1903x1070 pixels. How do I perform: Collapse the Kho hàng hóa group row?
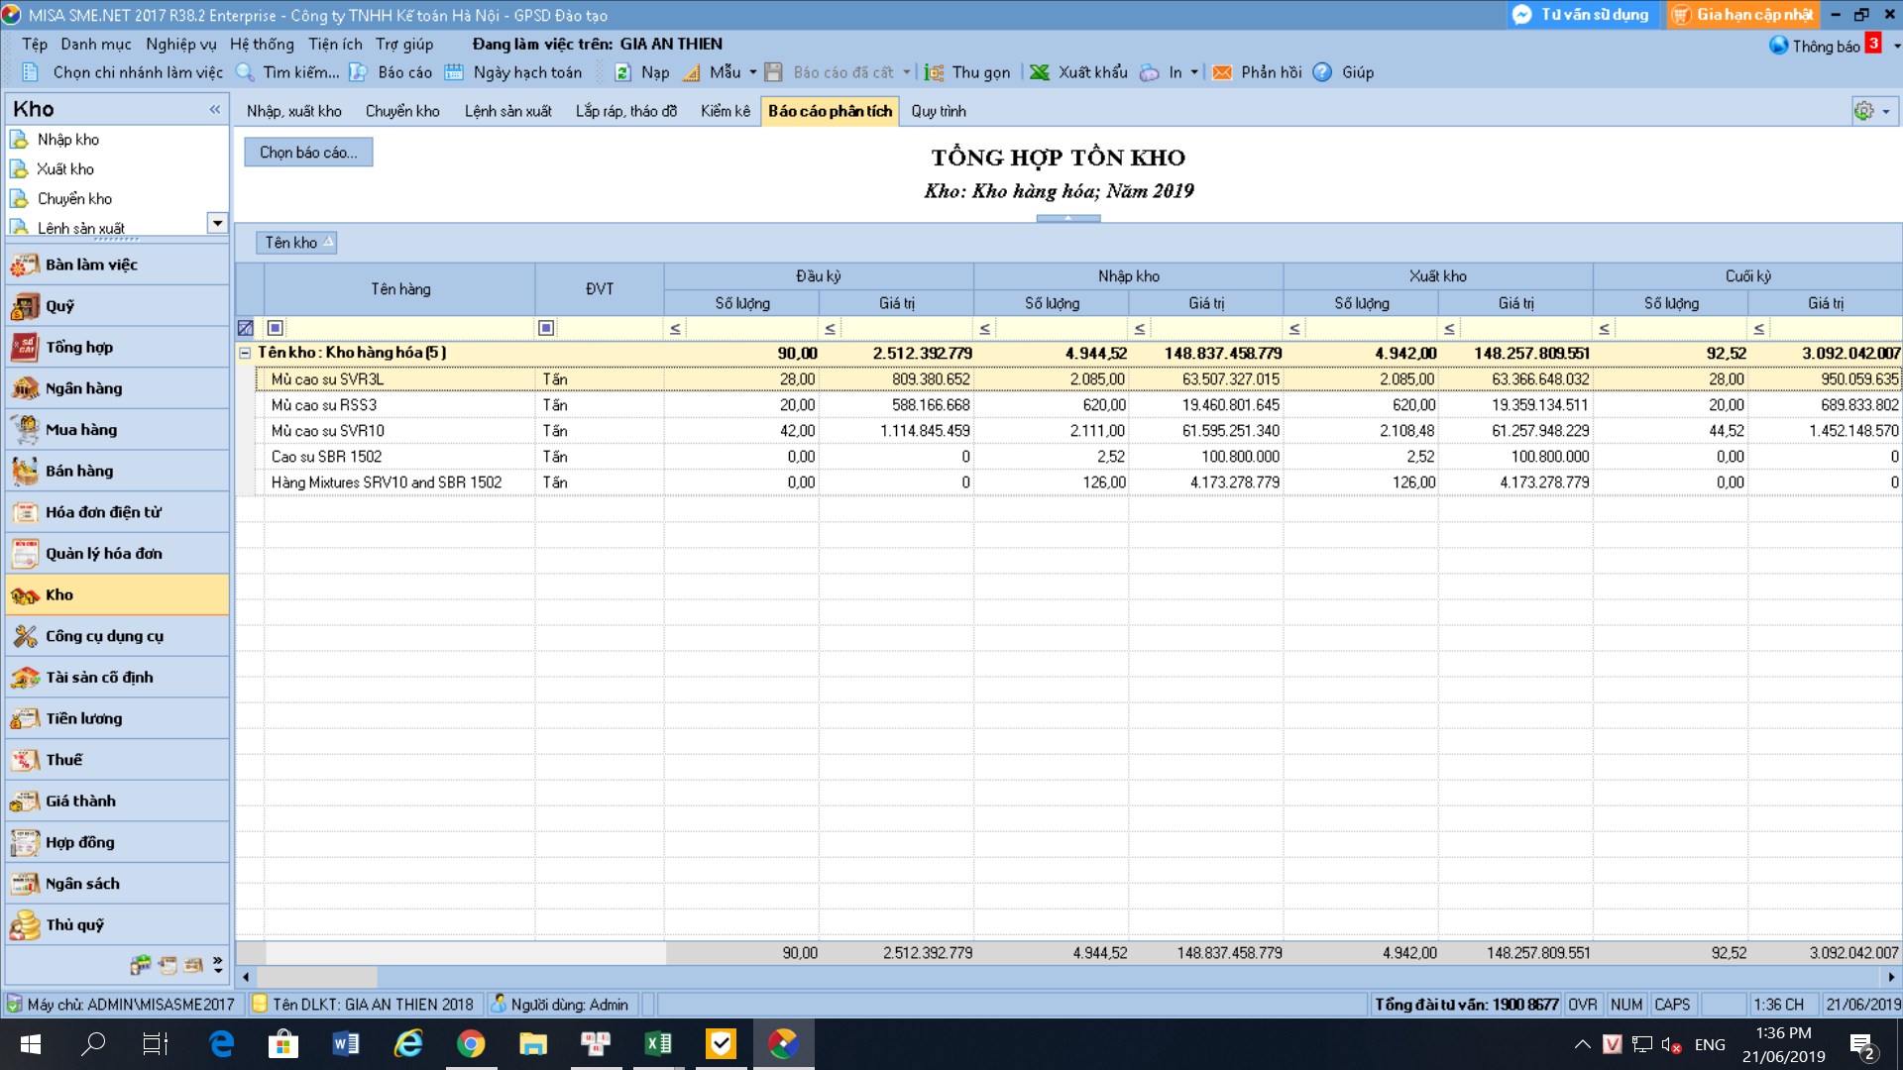(x=245, y=353)
